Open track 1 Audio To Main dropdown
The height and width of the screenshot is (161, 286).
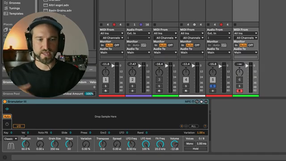tap(112, 53)
